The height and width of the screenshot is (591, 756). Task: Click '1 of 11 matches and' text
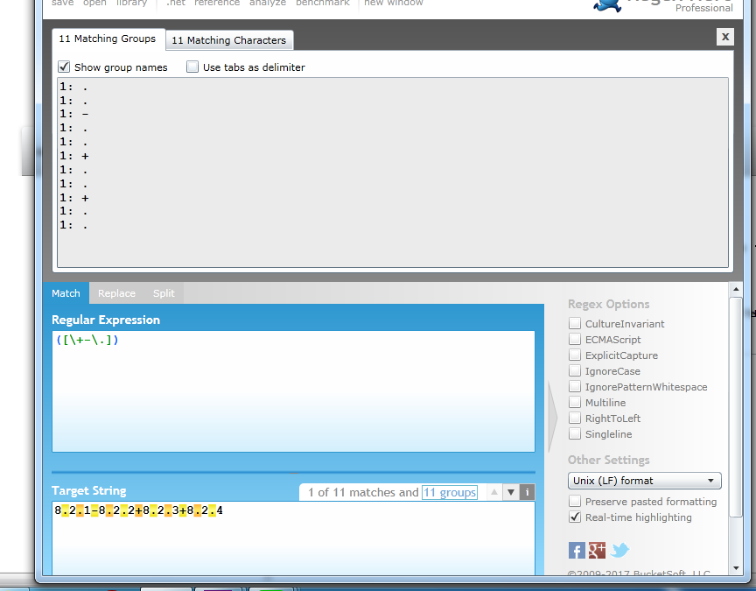click(x=363, y=492)
